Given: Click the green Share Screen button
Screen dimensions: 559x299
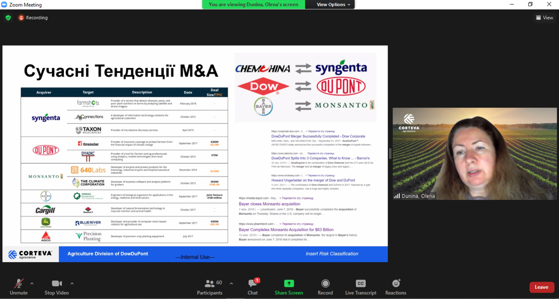Looking at the screenshot, I should pos(289,286).
